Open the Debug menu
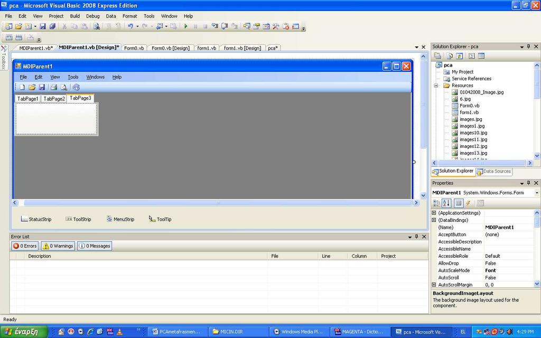Viewport: 541px width, 338px height. 93,16
